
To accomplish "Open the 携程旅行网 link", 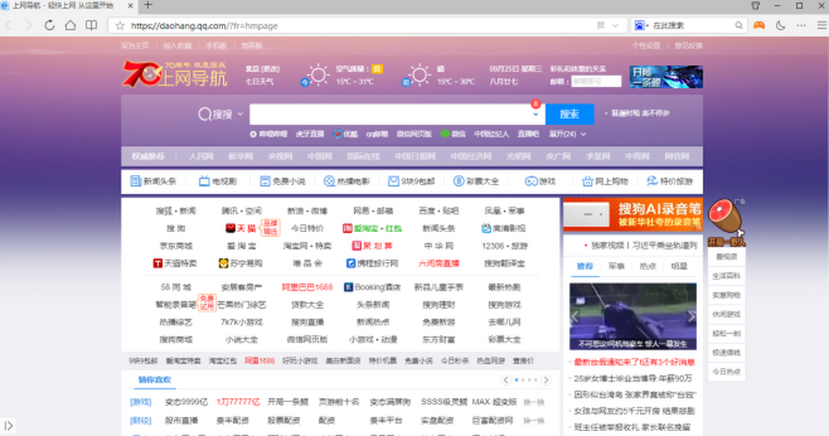I will pos(373,263).
